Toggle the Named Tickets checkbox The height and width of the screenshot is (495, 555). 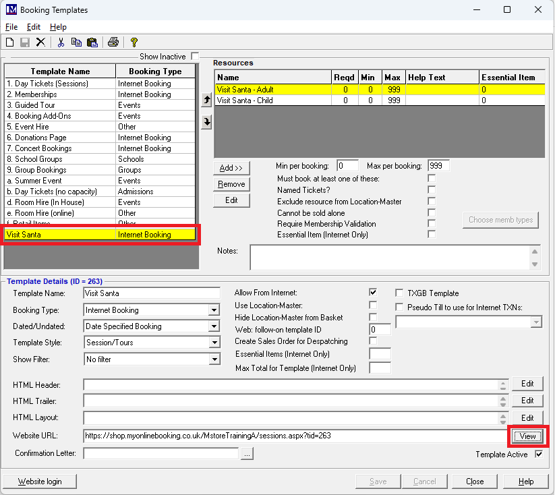pyautogui.click(x=432, y=190)
